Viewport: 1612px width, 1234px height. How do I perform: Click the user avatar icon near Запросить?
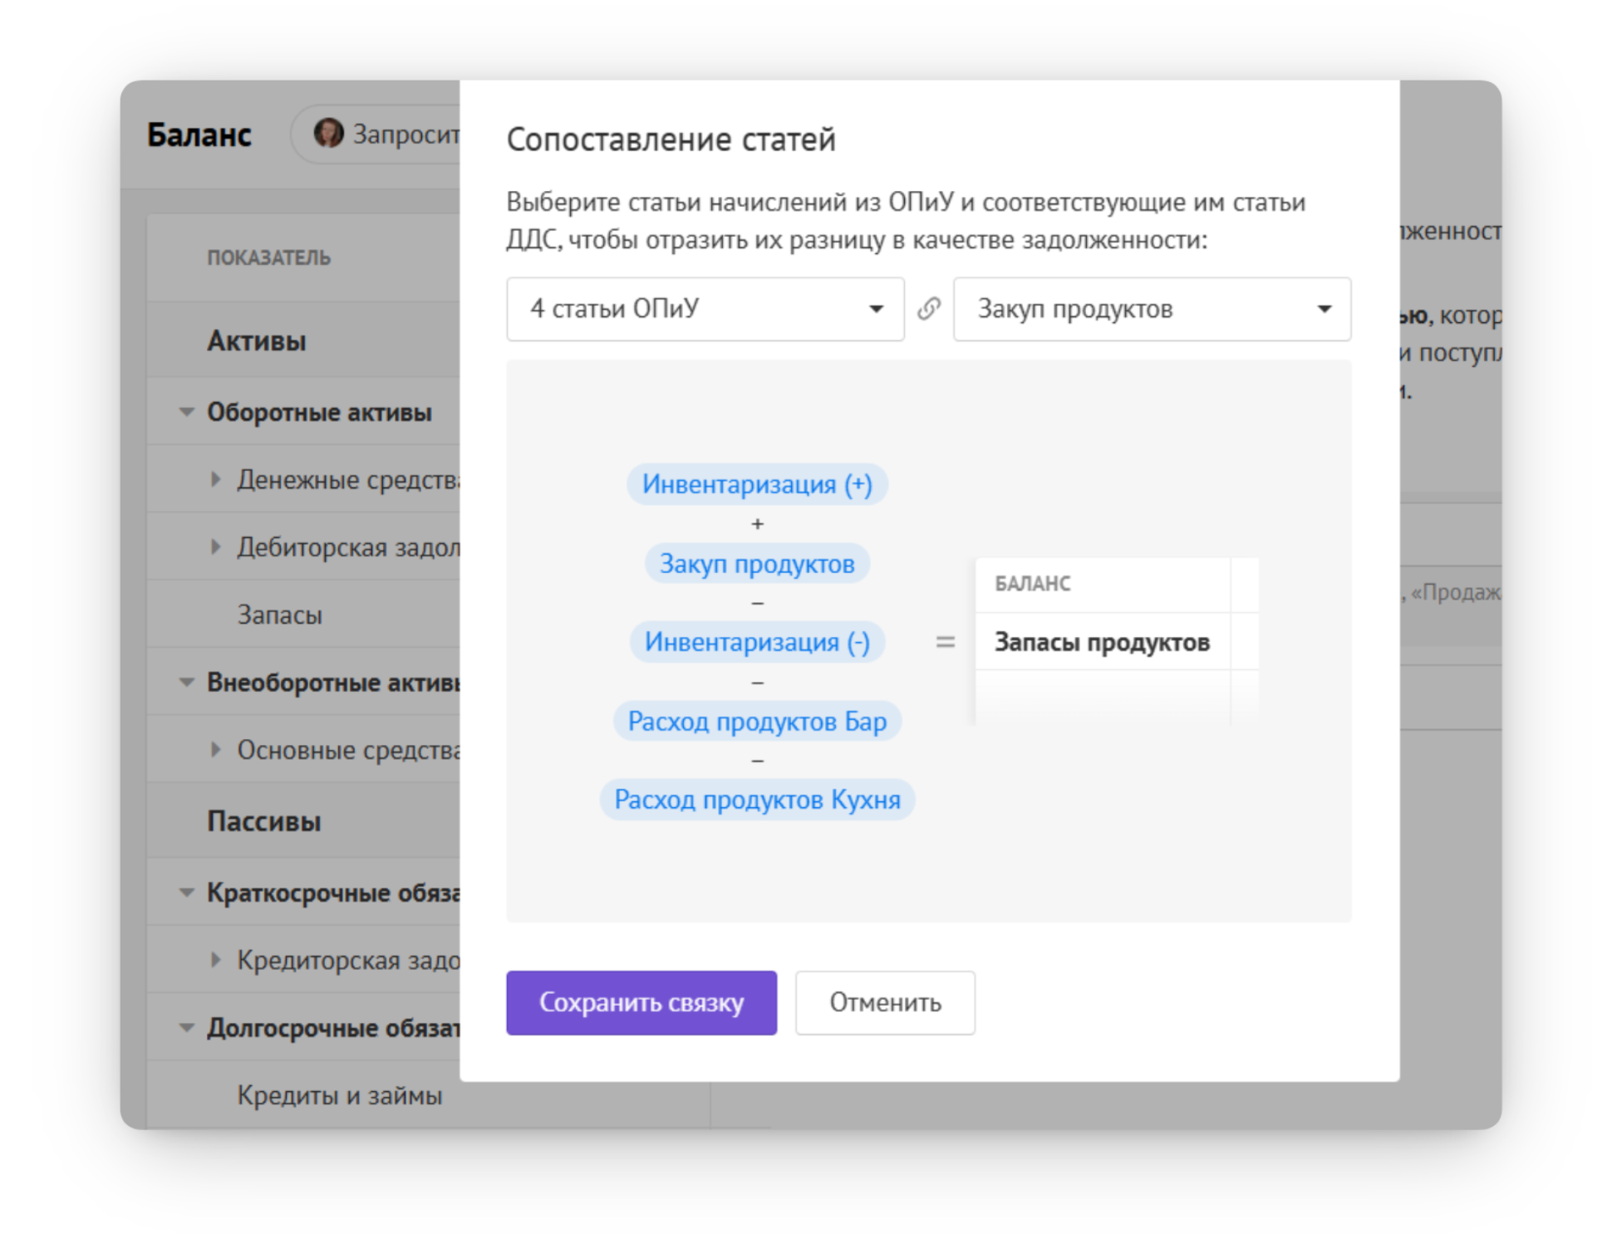pyautogui.click(x=328, y=133)
